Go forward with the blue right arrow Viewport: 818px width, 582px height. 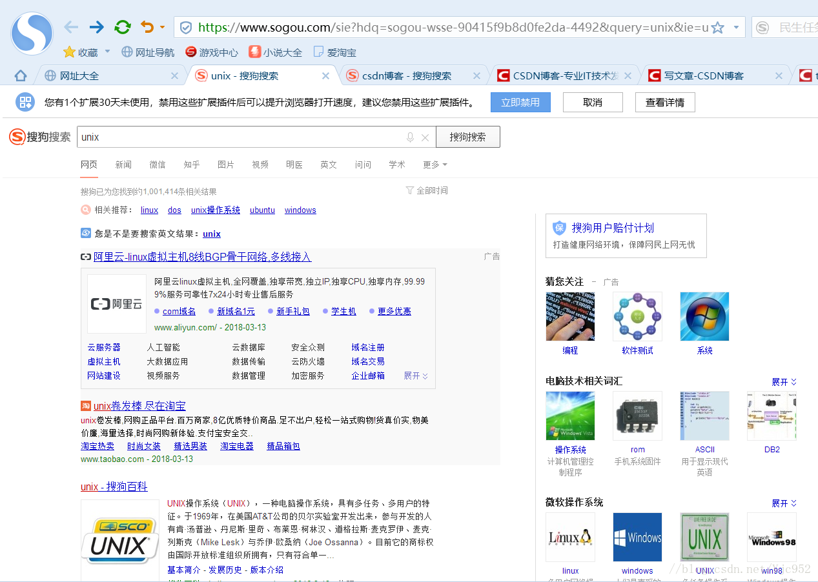(97, 27)
